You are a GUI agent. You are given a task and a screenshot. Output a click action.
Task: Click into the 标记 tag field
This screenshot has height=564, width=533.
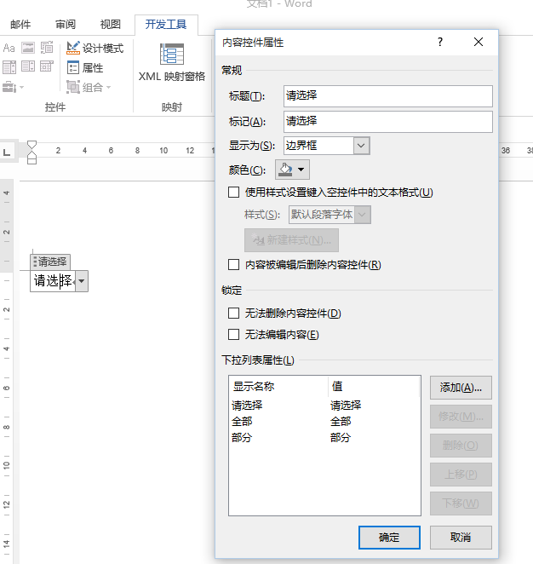click(387, 122)
